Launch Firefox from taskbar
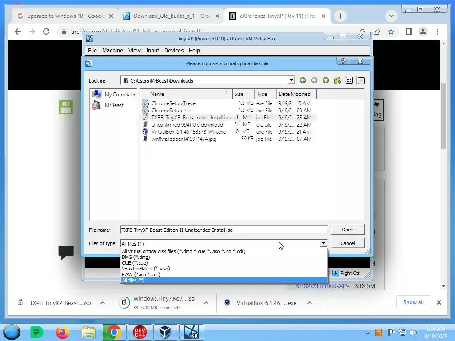Image resolution: width=455 pixels, height=341 pixels. pos(62,332)
